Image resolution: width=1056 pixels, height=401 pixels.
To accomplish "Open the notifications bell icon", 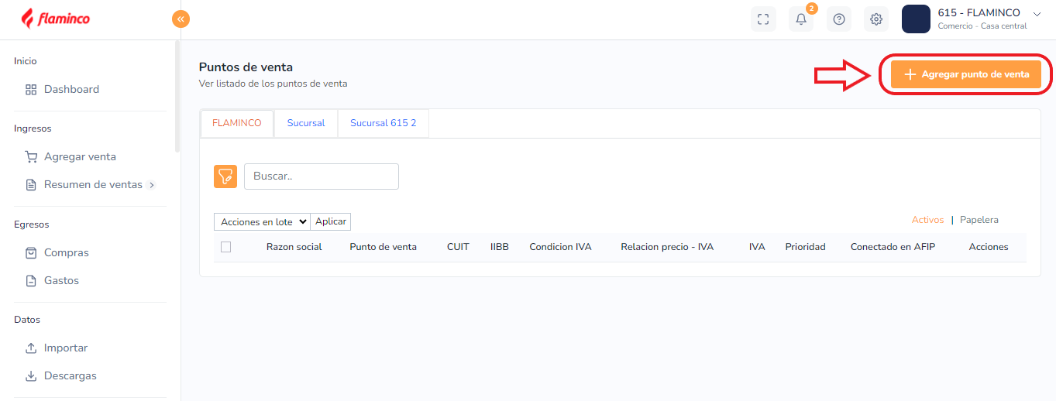I will 801,19.
